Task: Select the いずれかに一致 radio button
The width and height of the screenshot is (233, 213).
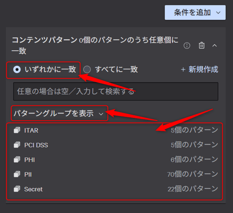Action: tap(17, 70)
